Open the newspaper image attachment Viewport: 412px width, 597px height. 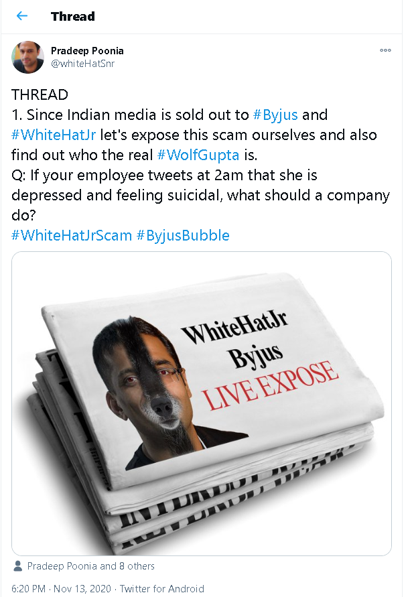coord(202,403)
